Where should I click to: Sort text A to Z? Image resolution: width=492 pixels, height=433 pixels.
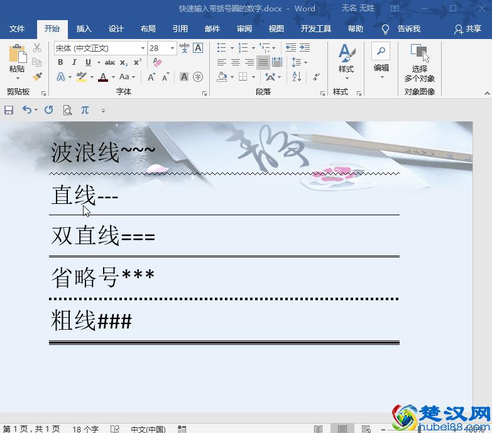[297, 77]
